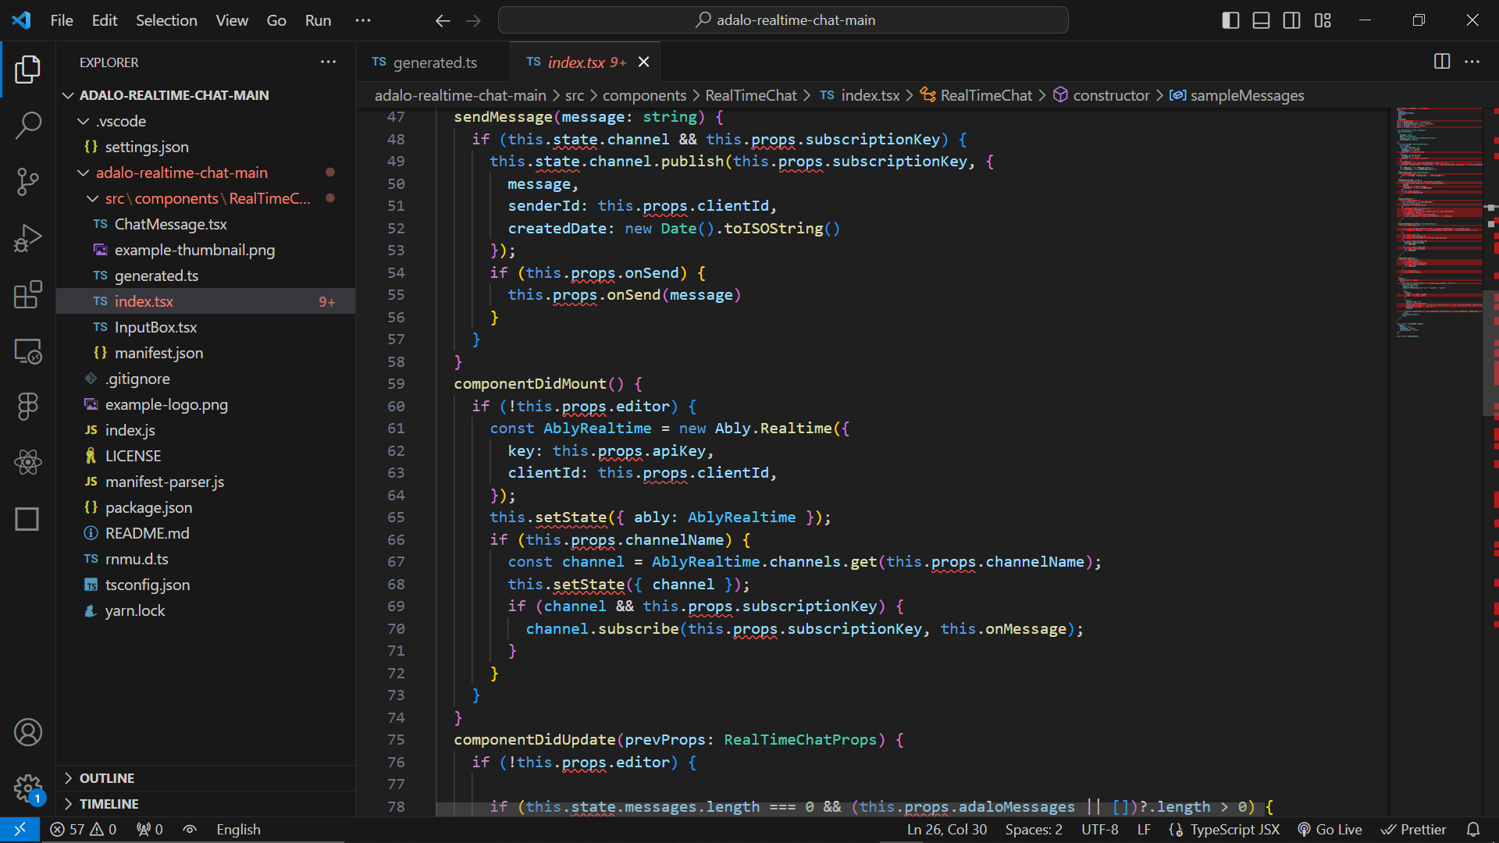
Task: Open the Search view in activity bar
Action: click(x=28, y=125)
